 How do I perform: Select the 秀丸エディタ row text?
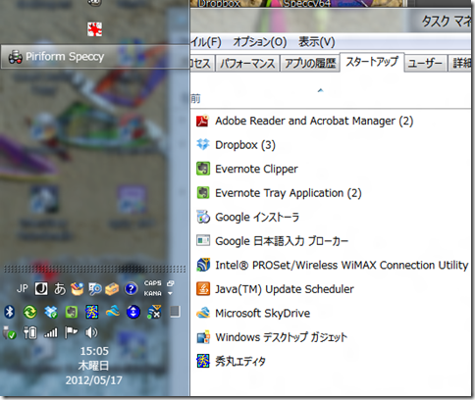pyautogui.click(x=240, y=362)
